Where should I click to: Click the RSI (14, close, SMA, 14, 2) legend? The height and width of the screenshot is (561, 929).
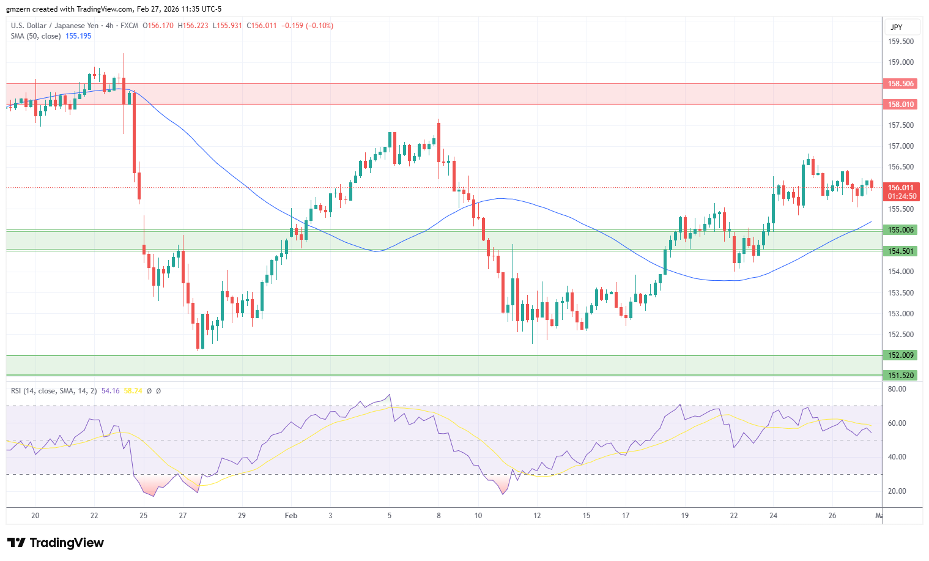point(54,391)
